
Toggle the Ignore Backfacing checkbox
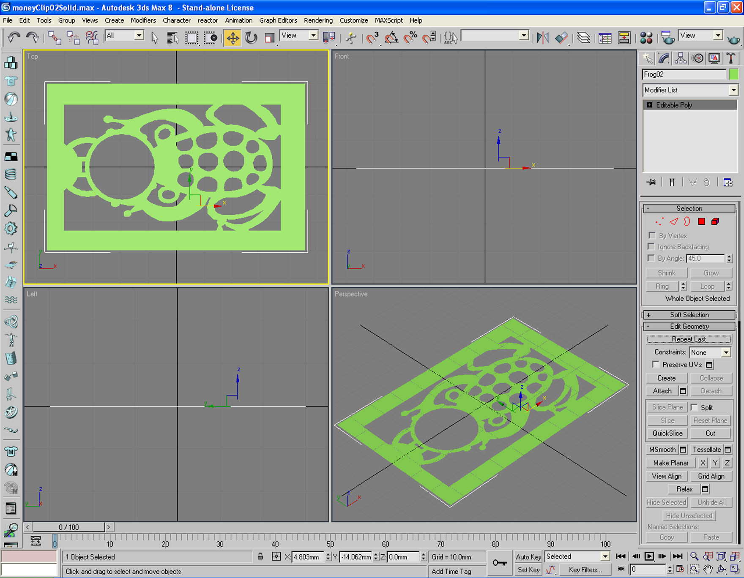(x=651, y=246)
